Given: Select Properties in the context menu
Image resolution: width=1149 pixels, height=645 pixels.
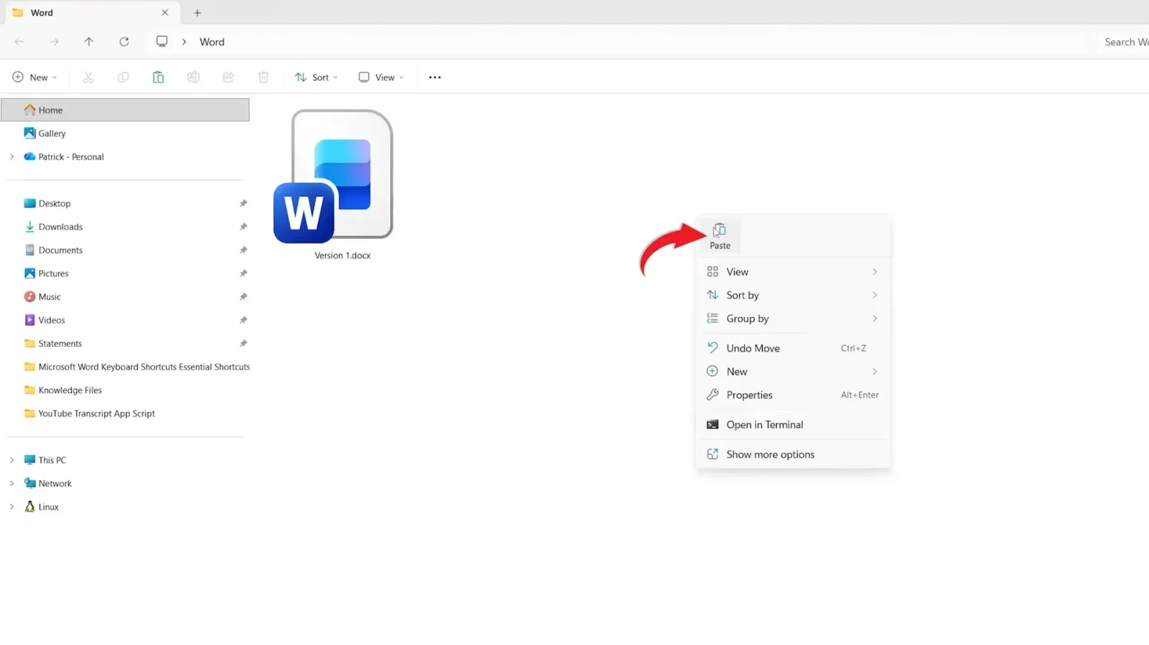Looking at the screenshot, I should (793, 395).
